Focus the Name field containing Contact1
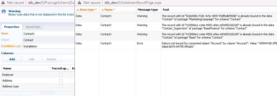 [49, 34]
